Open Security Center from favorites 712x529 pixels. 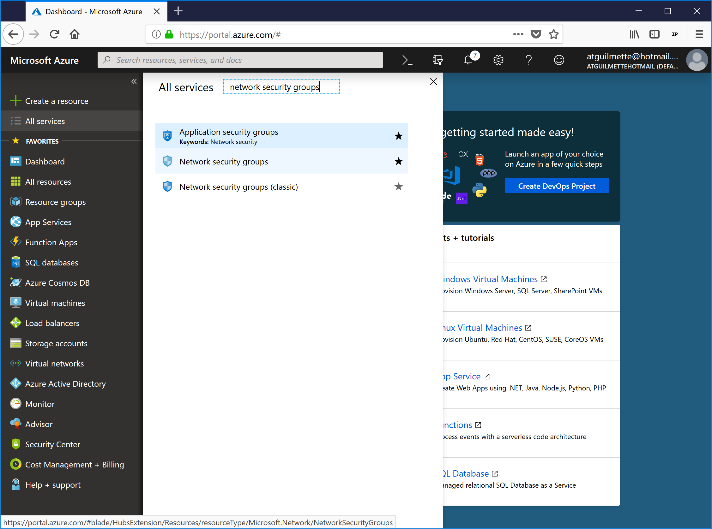coord(52,444)
